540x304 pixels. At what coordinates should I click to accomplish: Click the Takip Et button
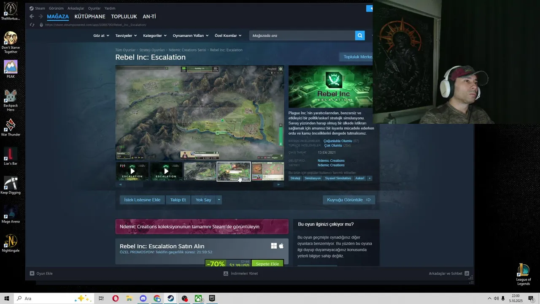tap(178, 200)
